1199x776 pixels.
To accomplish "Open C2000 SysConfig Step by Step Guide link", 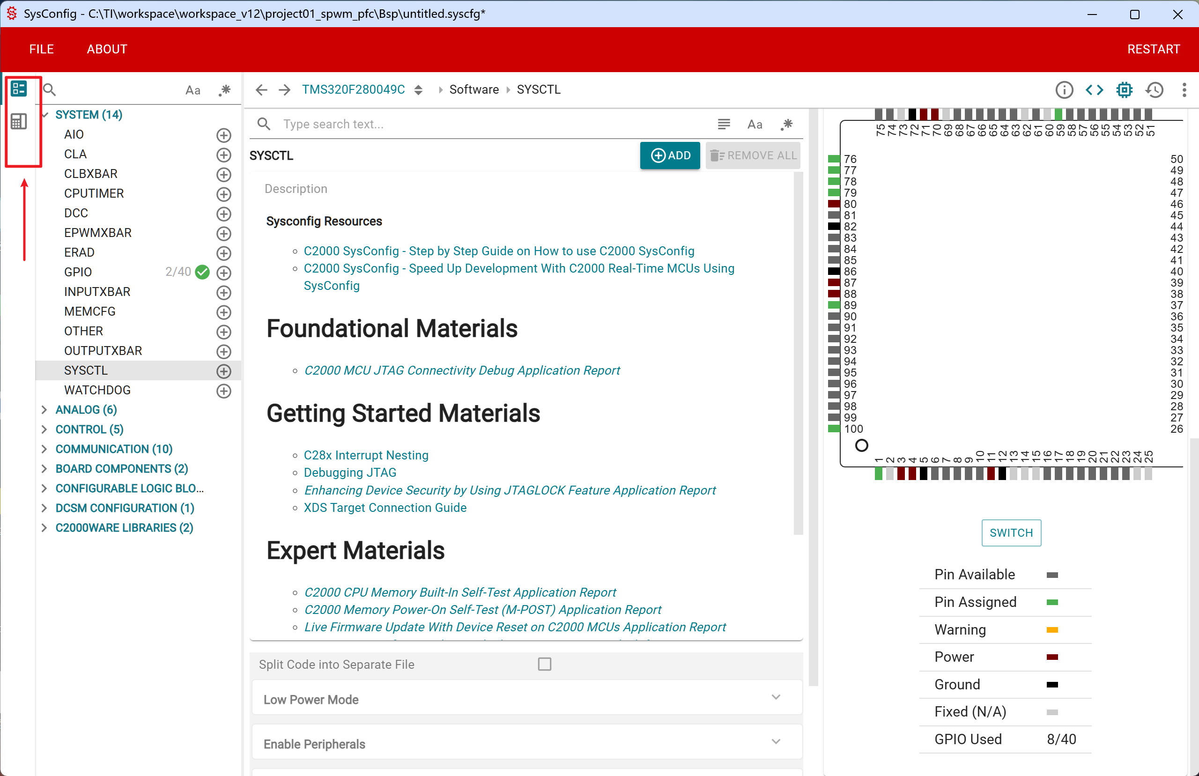I will pyautogui.click(x=499, y=251).
